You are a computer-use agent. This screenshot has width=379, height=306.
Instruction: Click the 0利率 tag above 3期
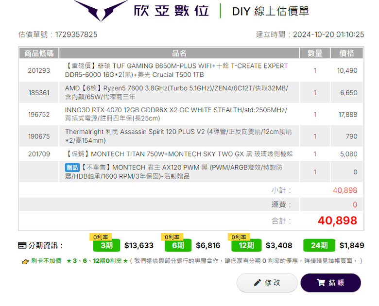point(101,237)
